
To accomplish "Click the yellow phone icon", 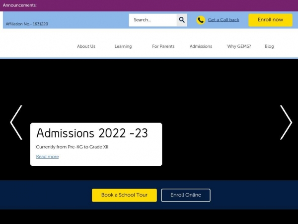I will [201, 20].
